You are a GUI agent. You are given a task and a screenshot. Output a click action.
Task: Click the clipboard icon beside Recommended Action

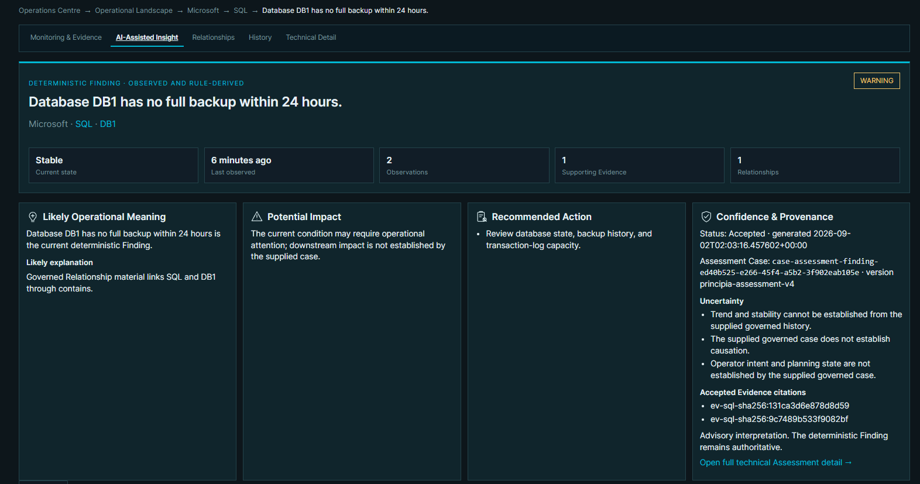[x=482, y=217]
